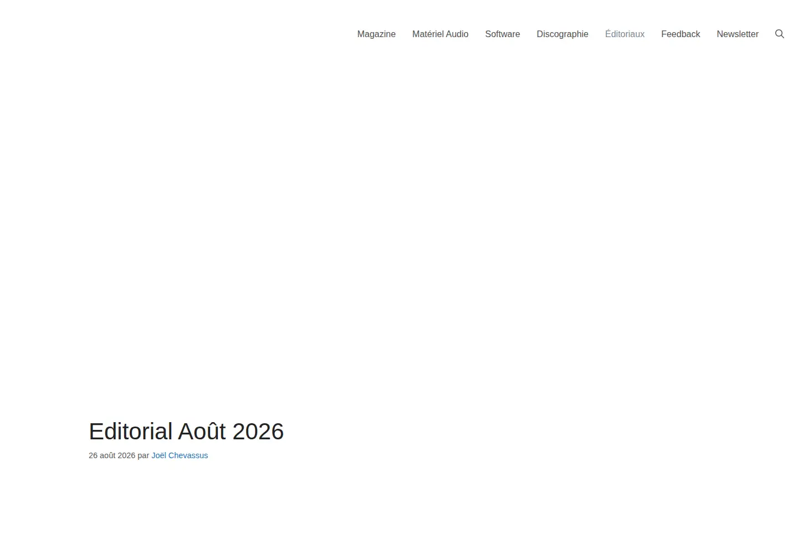
Task: Navigate to Éditoriaux section
Action: tap(625, 34)
